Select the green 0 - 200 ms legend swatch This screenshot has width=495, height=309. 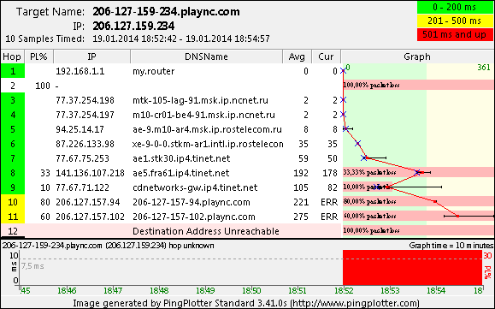click(x=455, y=7)
